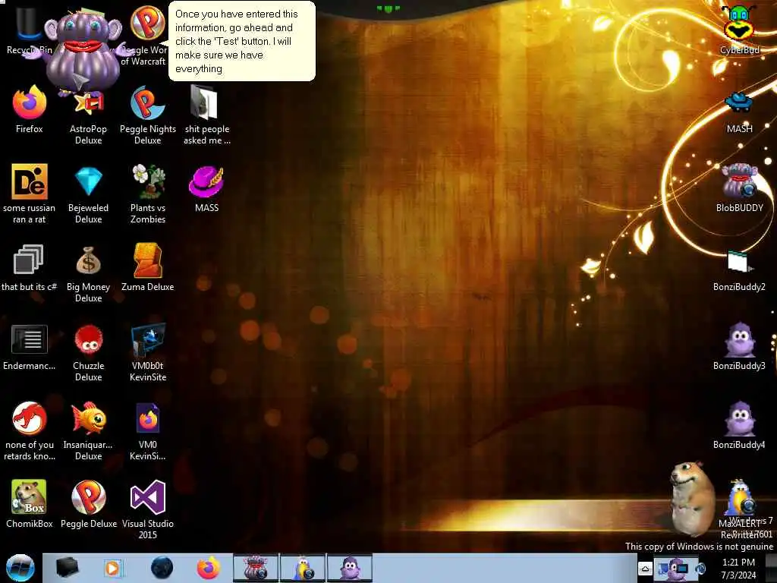
Task: Click the blue circular tray icon
Action: (x=700, y=568)
